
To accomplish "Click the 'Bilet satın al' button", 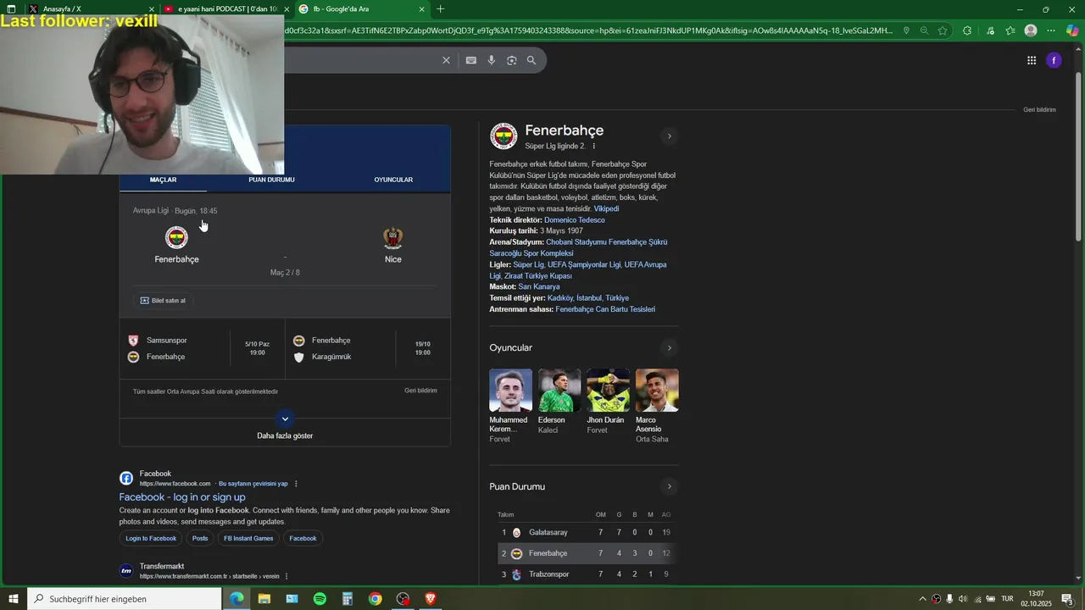I will (163, 301).
